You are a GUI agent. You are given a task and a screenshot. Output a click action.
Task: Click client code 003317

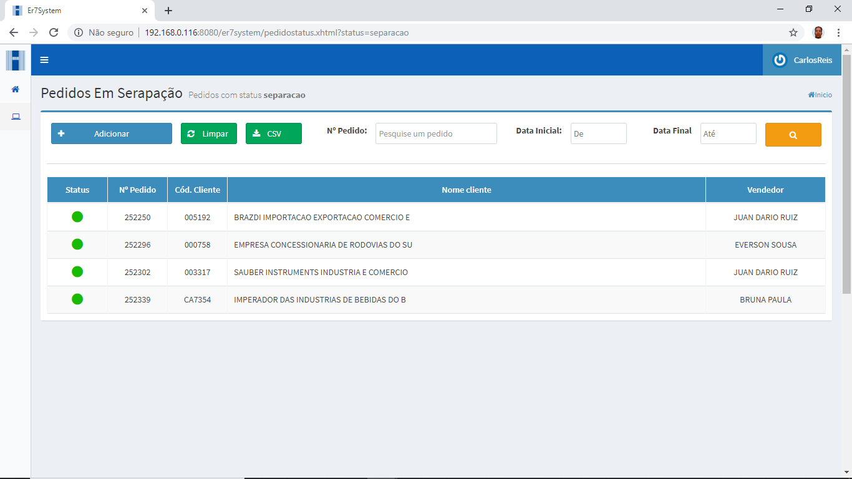[198, 273]
